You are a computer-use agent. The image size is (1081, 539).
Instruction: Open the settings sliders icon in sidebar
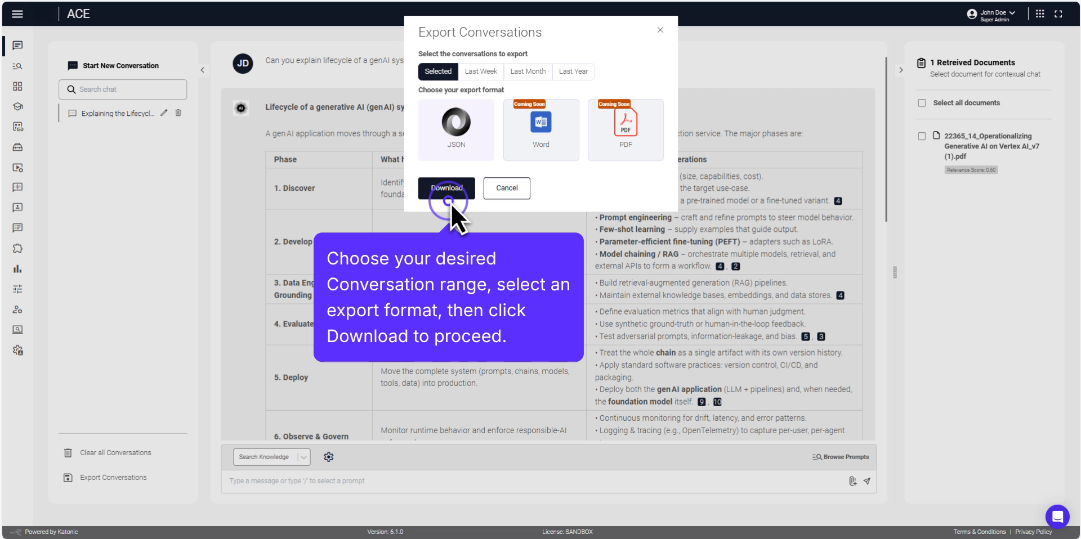(x=17, y=289)
